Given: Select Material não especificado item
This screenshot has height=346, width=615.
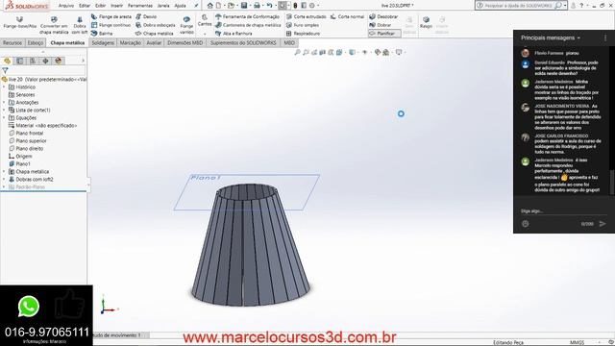Looking at the screenshot, I should tap(42, 126).
